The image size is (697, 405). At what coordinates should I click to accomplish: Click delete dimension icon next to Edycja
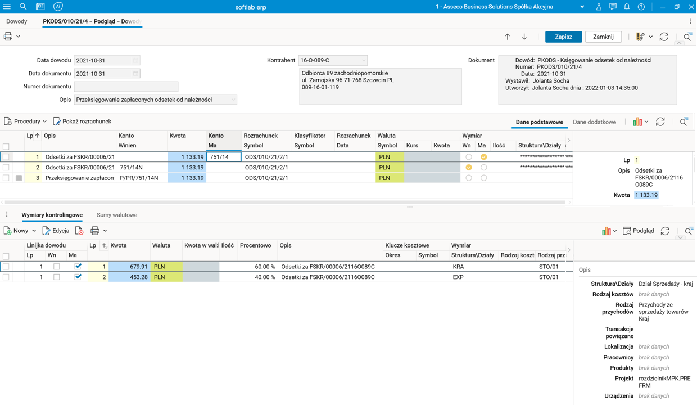tap(79, 231)
